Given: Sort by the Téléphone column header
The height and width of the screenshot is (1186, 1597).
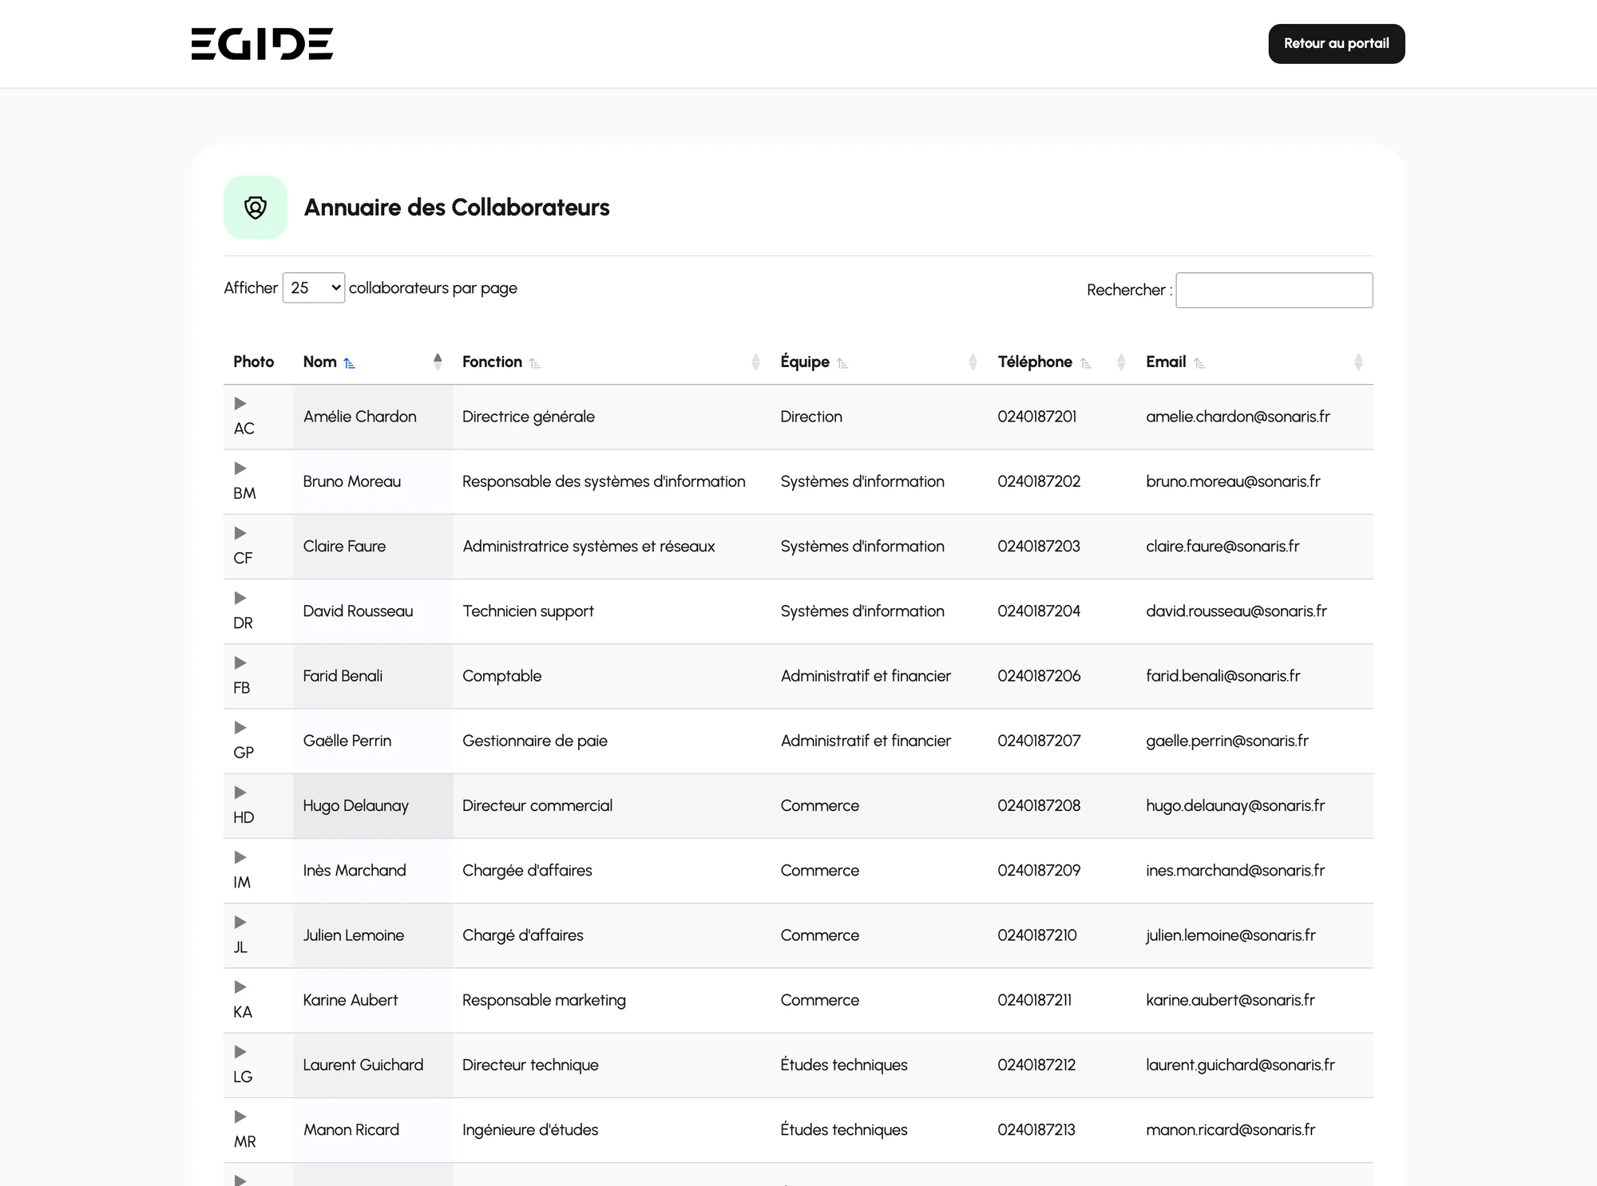Looking at the screenshot, I should pyautogui.click(x=1062, y=362).
